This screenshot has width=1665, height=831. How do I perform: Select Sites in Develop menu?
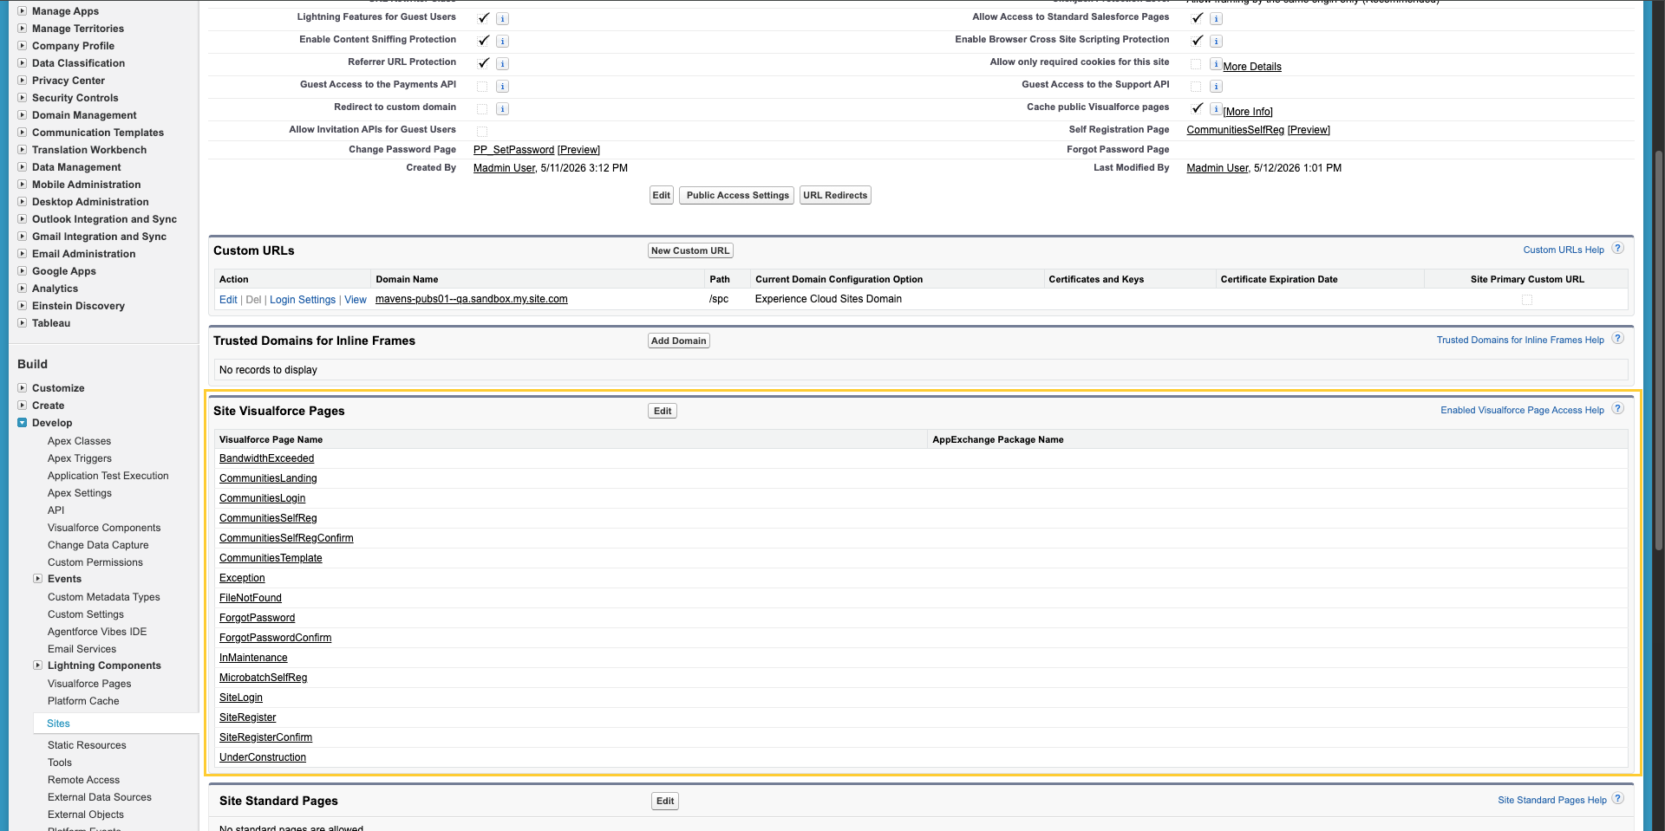click(58, 724)
